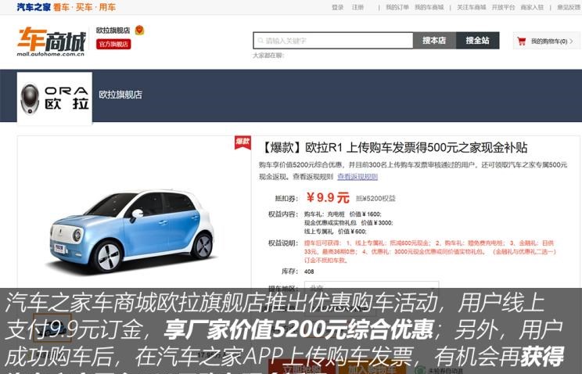Screen dimensions: 582x374
Task: Click the product title 欧拉R1 heading
Action: 393,148
